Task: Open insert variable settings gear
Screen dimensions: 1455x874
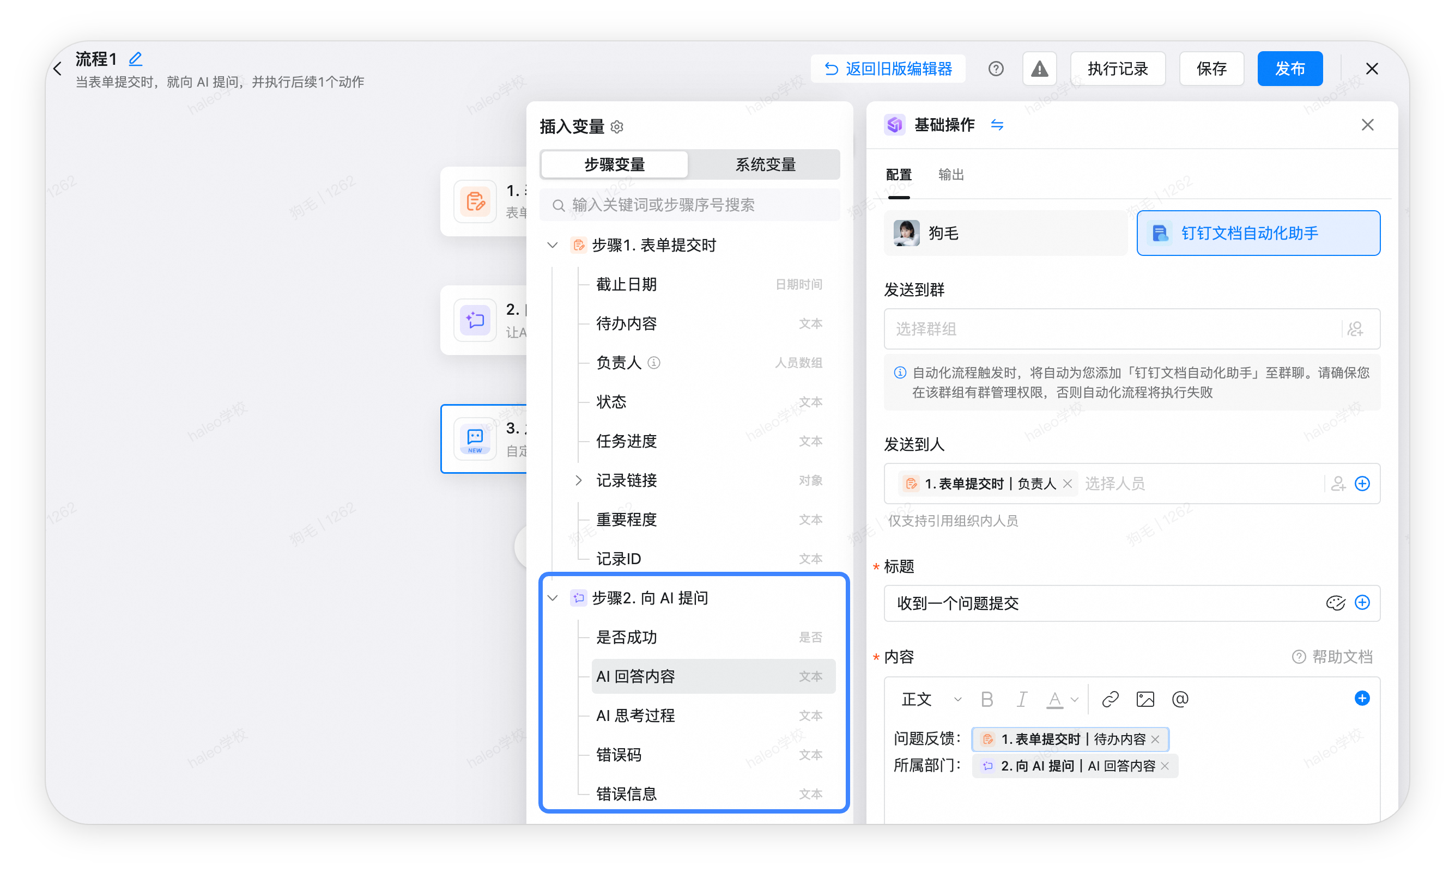Action: (617, 127)
